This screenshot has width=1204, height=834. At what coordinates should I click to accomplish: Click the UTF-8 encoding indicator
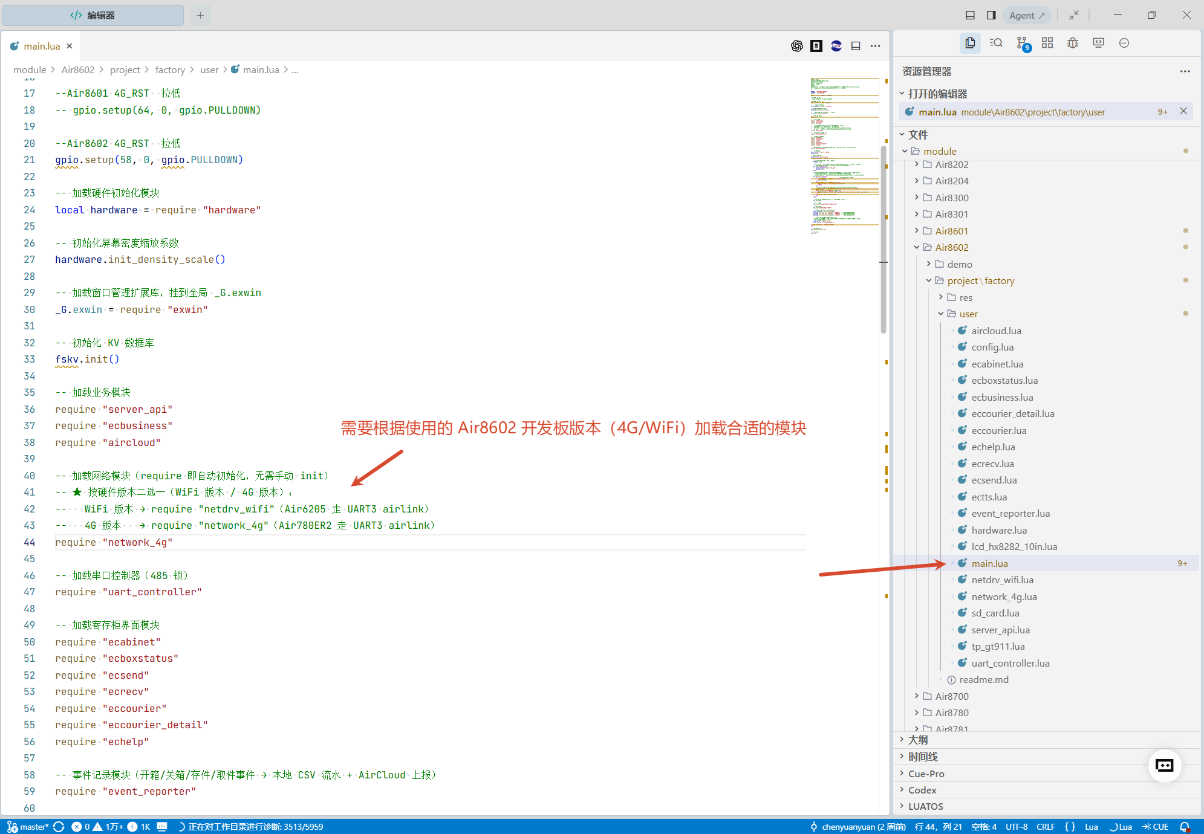click(x=1016, y=827)
